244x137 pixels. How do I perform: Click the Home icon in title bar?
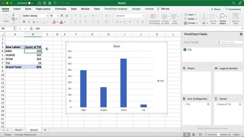point(39,3)
